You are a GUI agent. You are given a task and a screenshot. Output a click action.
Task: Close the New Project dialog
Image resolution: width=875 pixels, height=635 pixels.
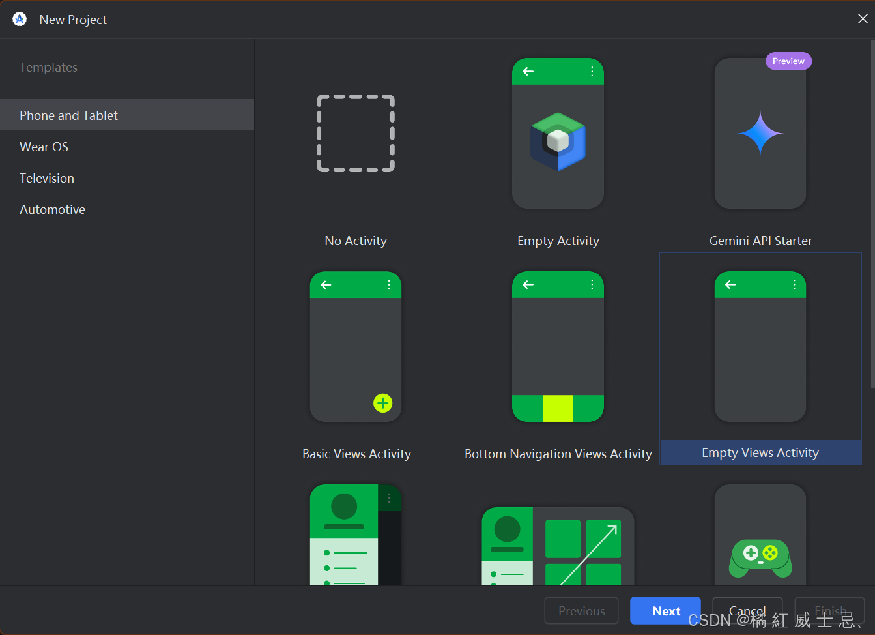coord(863,19)
